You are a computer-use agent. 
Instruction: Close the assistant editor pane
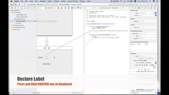(129, 8)
